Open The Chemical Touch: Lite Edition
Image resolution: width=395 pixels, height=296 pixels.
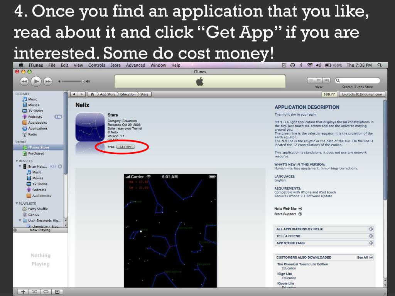(x=302, y=264)
